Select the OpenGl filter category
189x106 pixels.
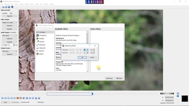tap(45, 51)
